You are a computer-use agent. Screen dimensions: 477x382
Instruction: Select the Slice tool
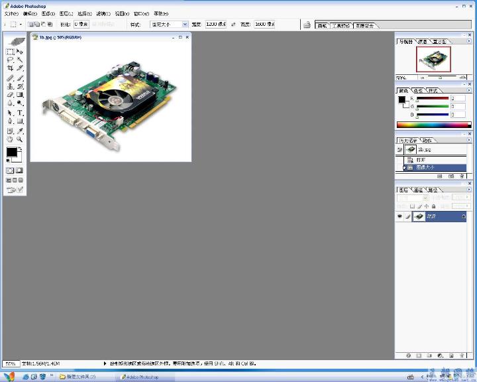coord(20,68)
